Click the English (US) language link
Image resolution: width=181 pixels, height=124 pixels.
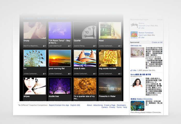pyautogui.click(x=75, y=105)
